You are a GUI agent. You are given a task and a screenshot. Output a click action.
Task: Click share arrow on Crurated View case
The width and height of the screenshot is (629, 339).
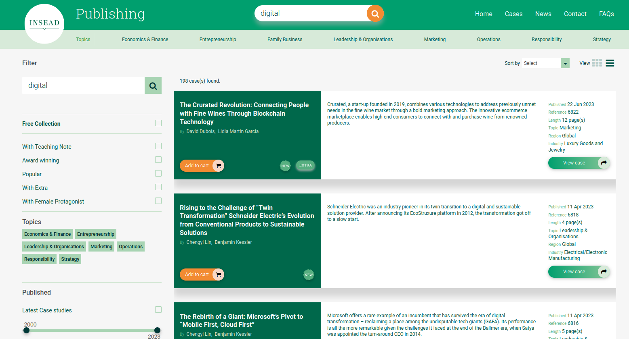[604, 163]
